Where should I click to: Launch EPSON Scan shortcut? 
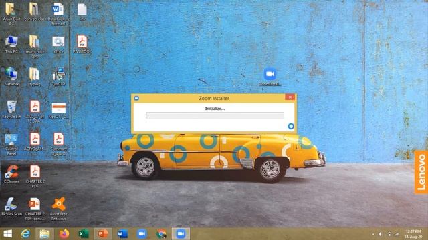(x=11, y=206)
